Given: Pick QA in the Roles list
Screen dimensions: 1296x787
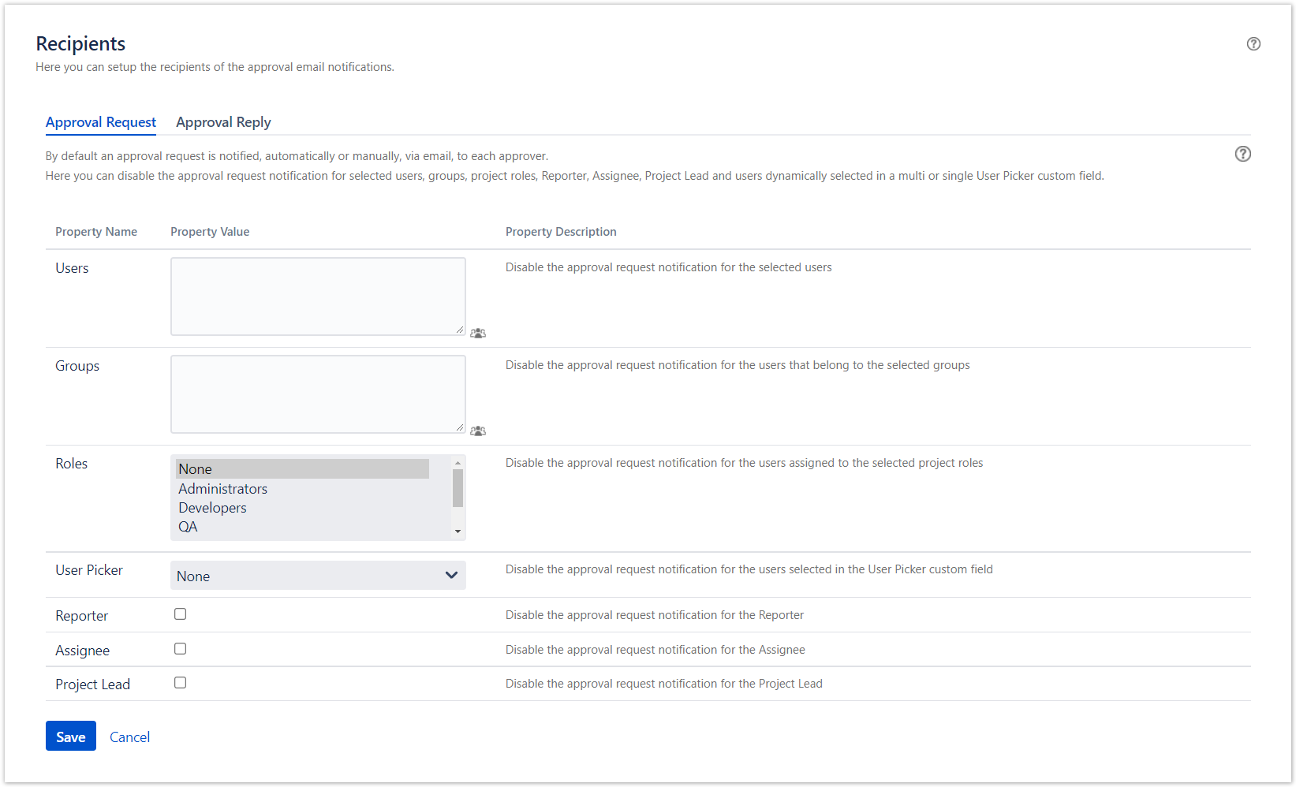Looking at the screenshot, I should [189, 527].
